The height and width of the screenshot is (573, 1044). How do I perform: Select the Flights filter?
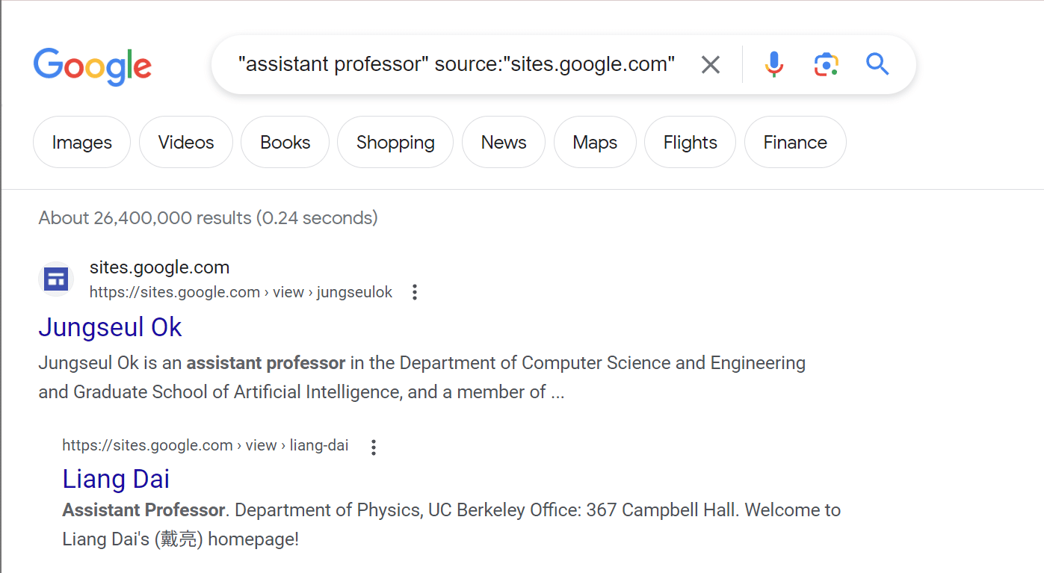[689, 142]
